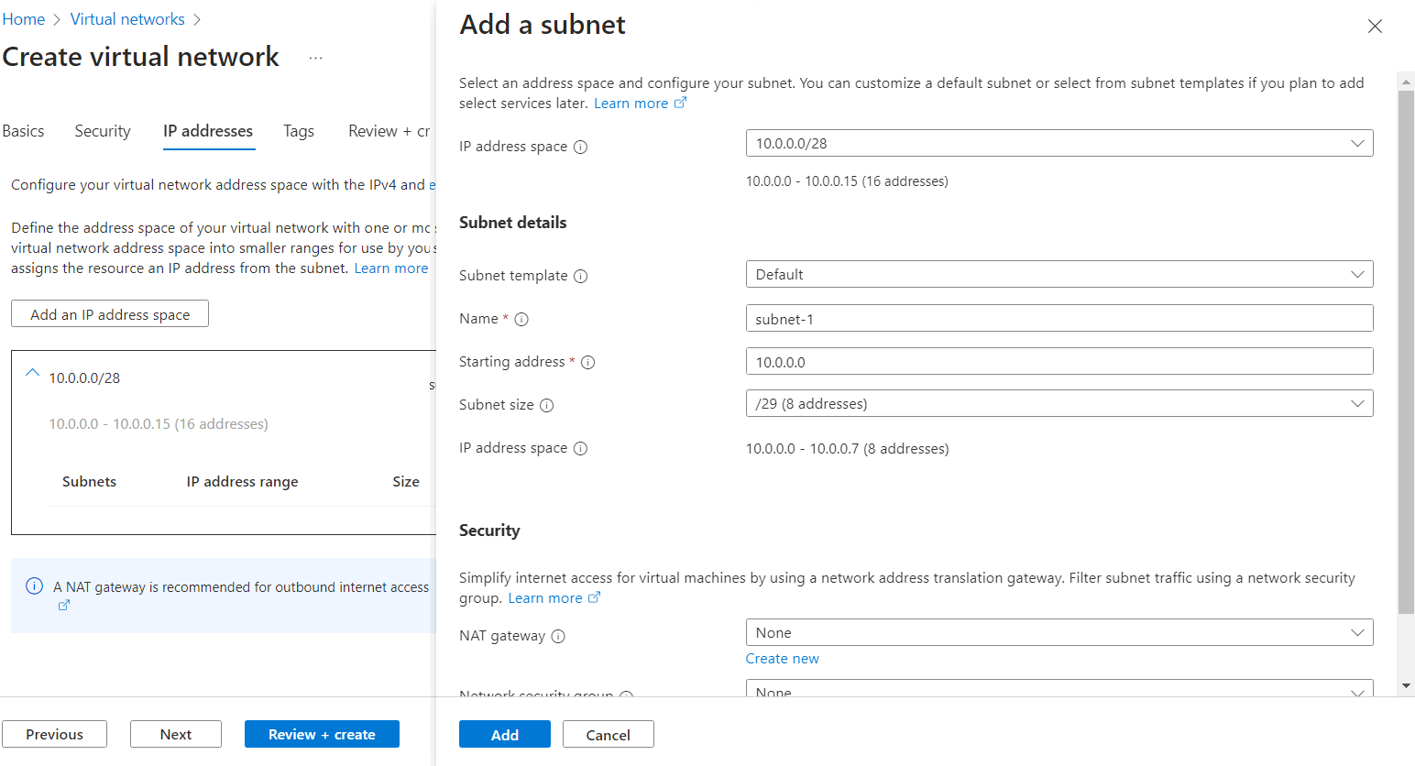Click the info icon beside Name field
Image resolution: width=1415 pixels, height=766 pixels.
tap(521, 319)
